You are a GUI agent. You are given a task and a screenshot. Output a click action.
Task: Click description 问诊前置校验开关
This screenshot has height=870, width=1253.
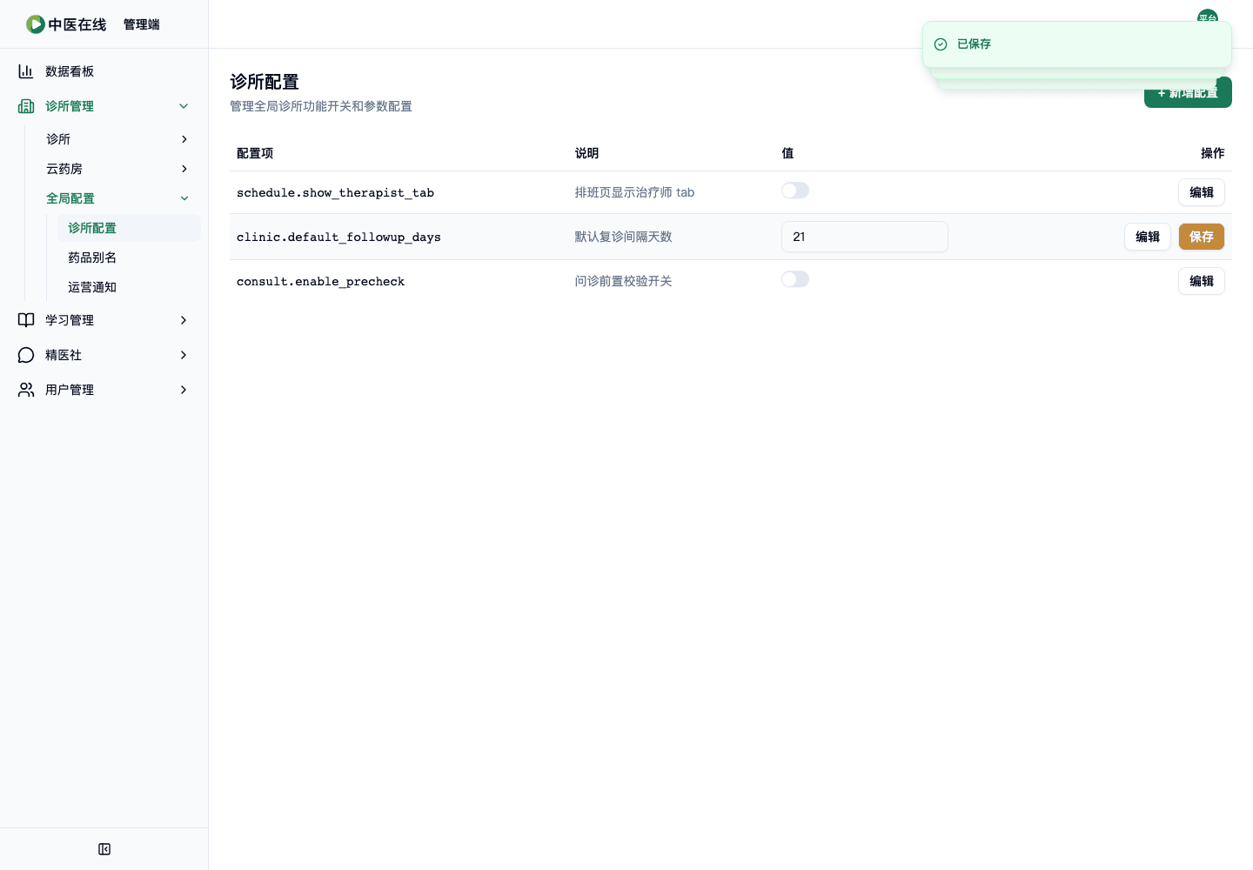(623, 281)
